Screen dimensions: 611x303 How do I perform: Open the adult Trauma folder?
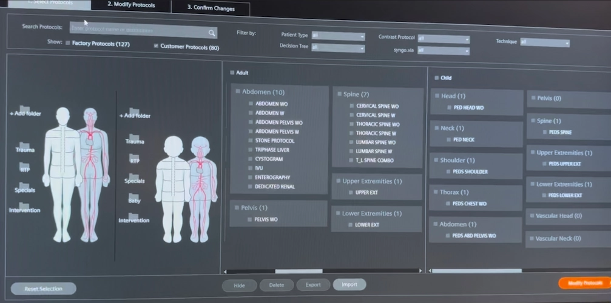24,147
